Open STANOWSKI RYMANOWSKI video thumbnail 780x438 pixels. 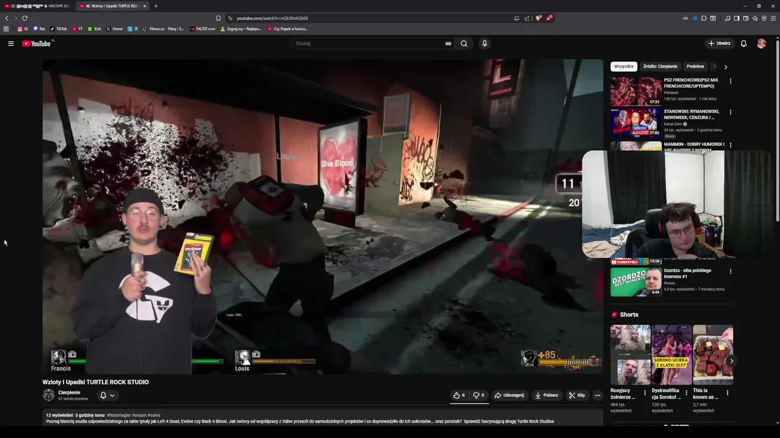tap(636, 123)
